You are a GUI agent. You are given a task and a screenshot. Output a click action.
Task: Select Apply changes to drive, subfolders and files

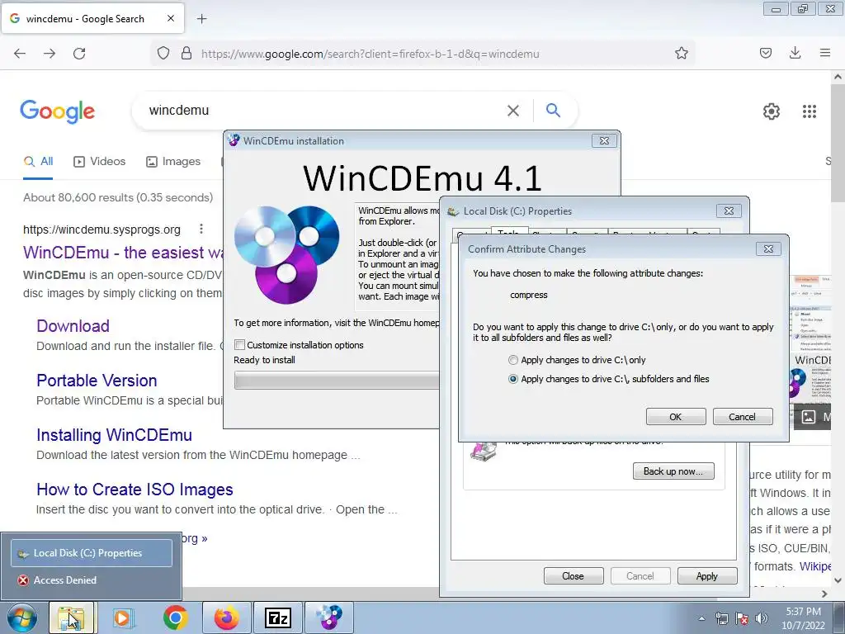608,379
